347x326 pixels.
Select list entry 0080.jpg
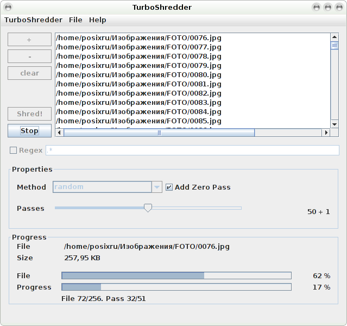pos(193,75)
